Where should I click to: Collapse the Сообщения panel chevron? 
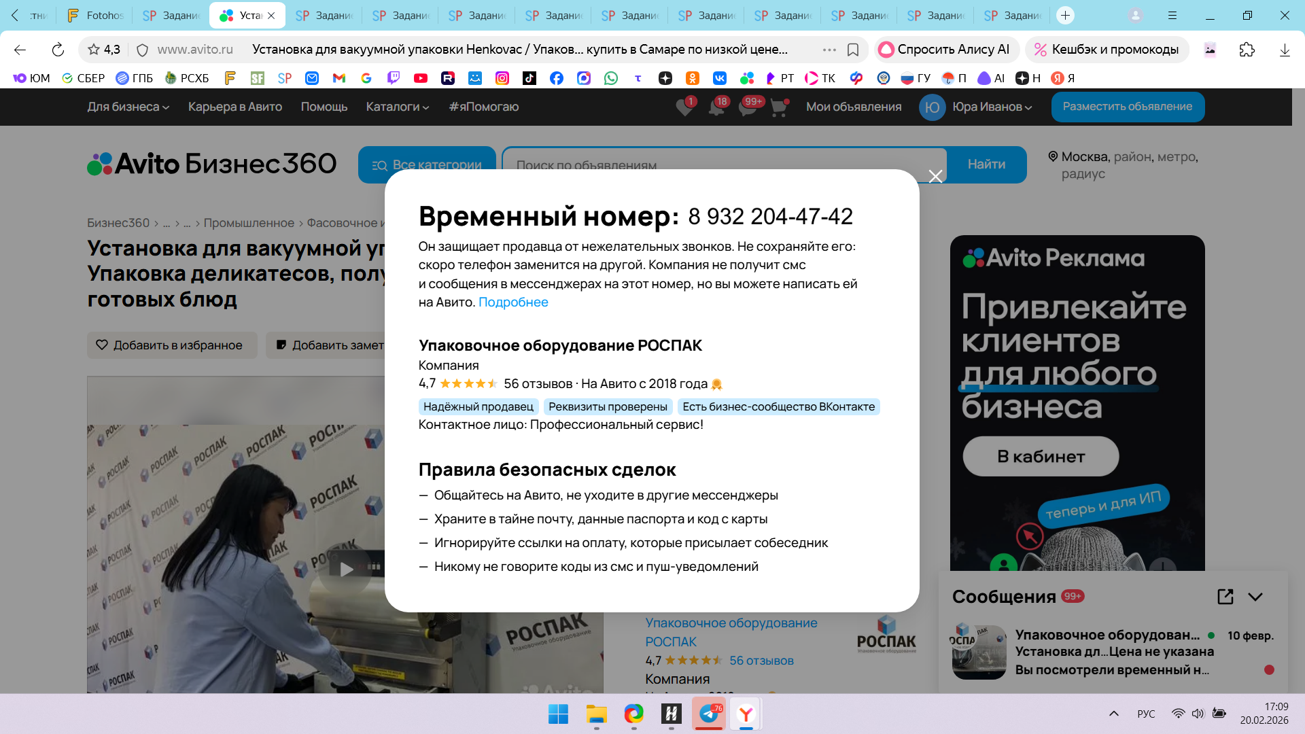coord(1255,597)
